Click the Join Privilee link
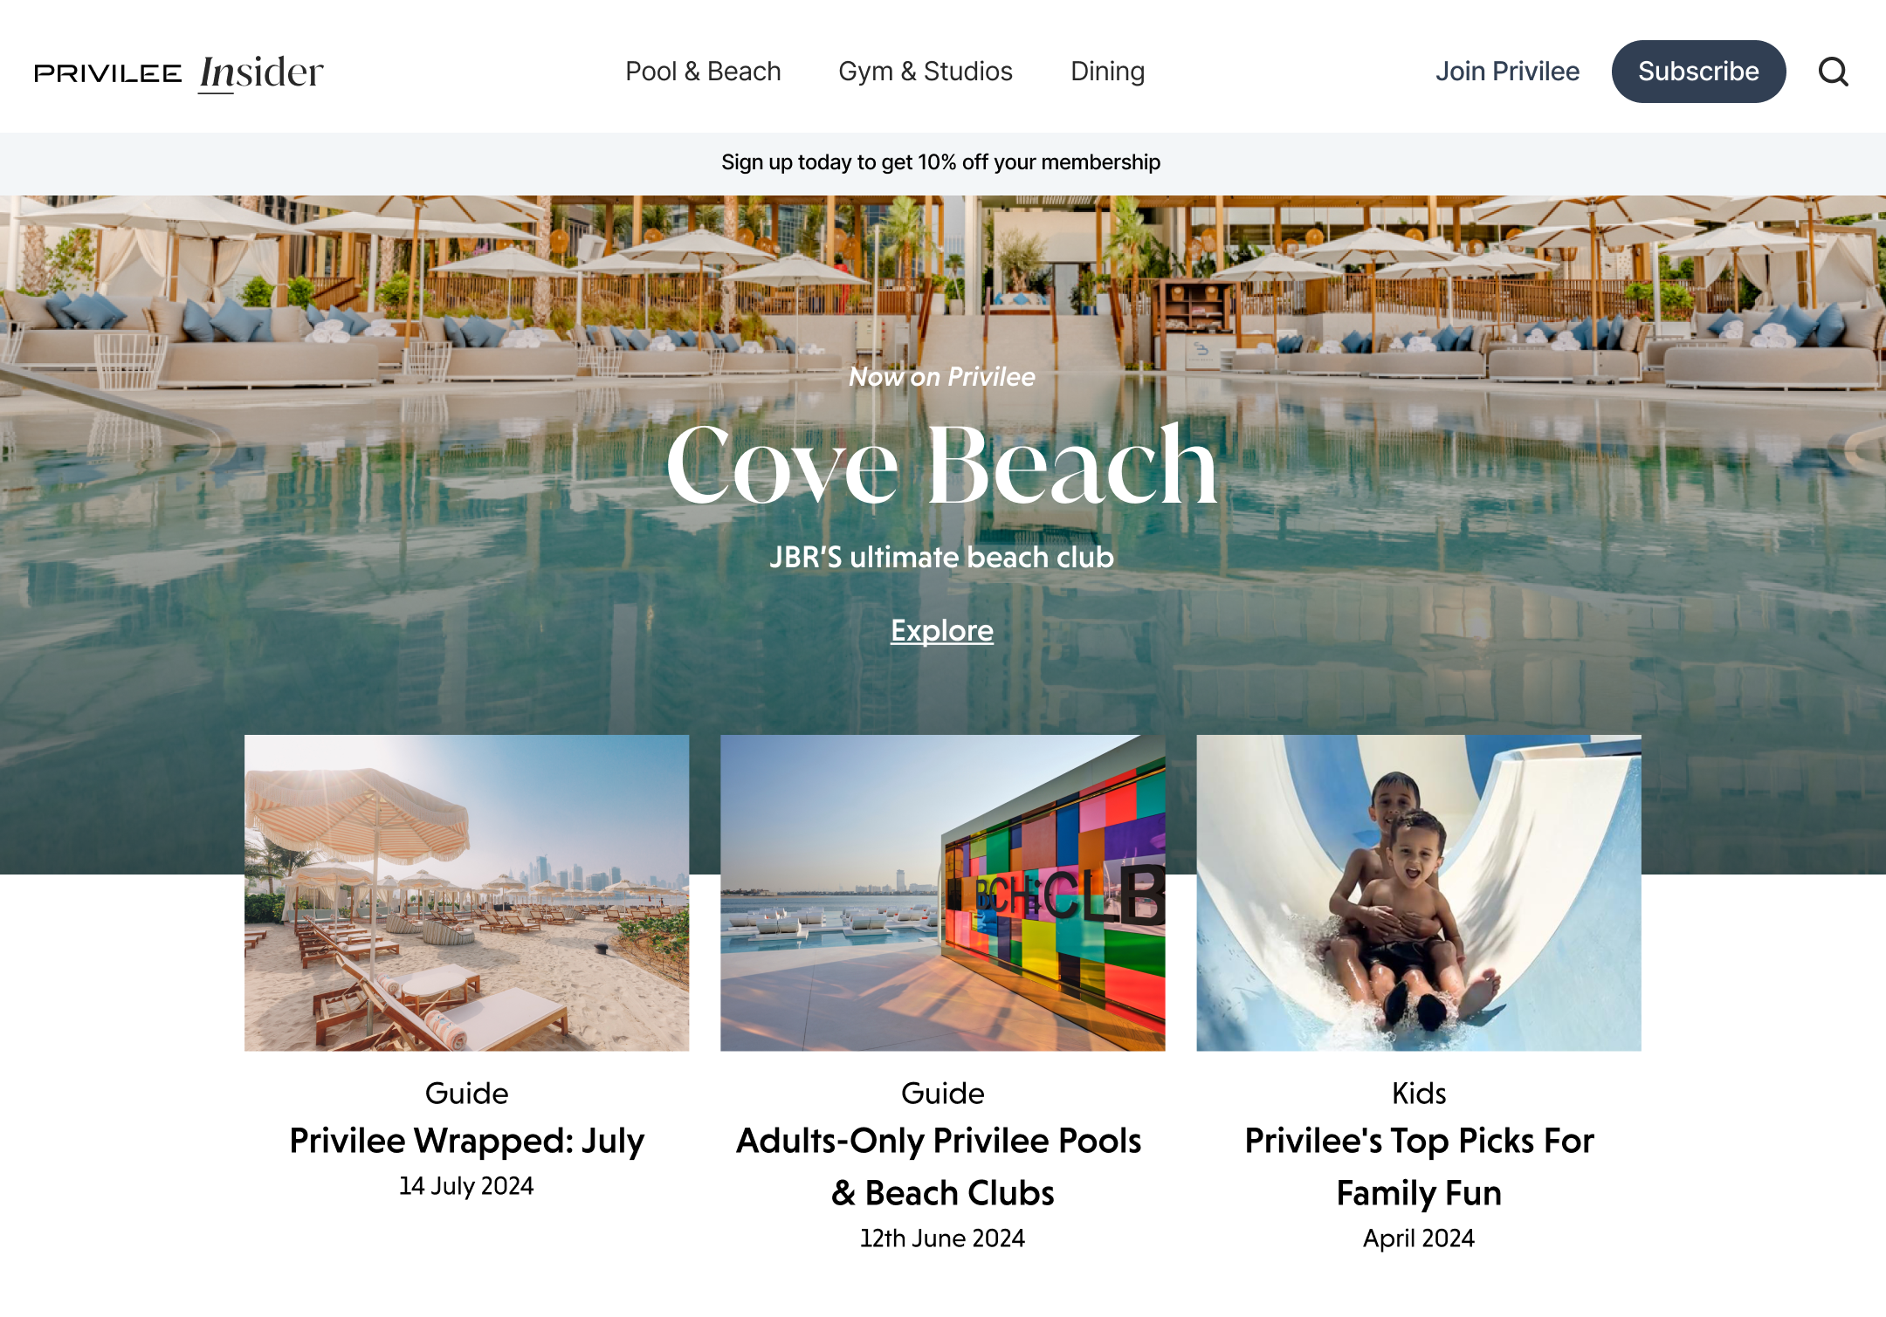This screenshot has width=1886, height=1317. pos(1507,72)
